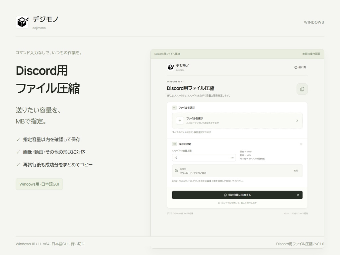Image resolution: width=340 pixels, height=255 pixels.
Task: Click the shield check icon under compress button
Action: click(219, 203)
